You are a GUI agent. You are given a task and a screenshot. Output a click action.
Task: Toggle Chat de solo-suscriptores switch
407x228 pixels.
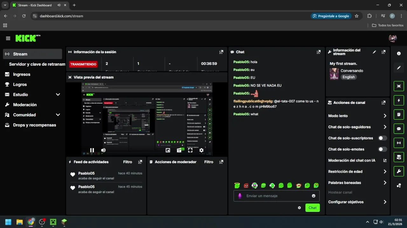point(383,138)
